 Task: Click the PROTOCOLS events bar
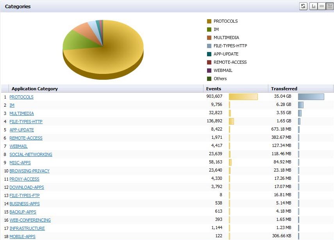(x=243, y=97)
